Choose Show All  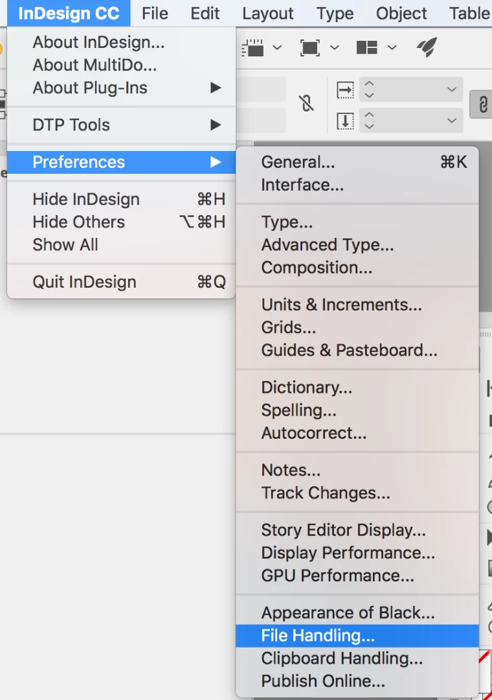(121, 244)
